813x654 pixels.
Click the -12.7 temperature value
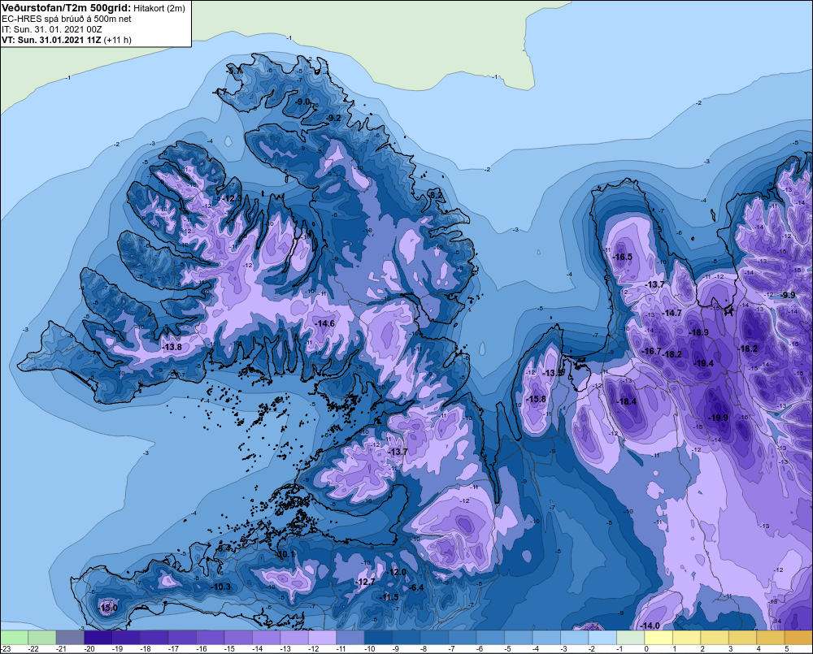click(366, 582)
